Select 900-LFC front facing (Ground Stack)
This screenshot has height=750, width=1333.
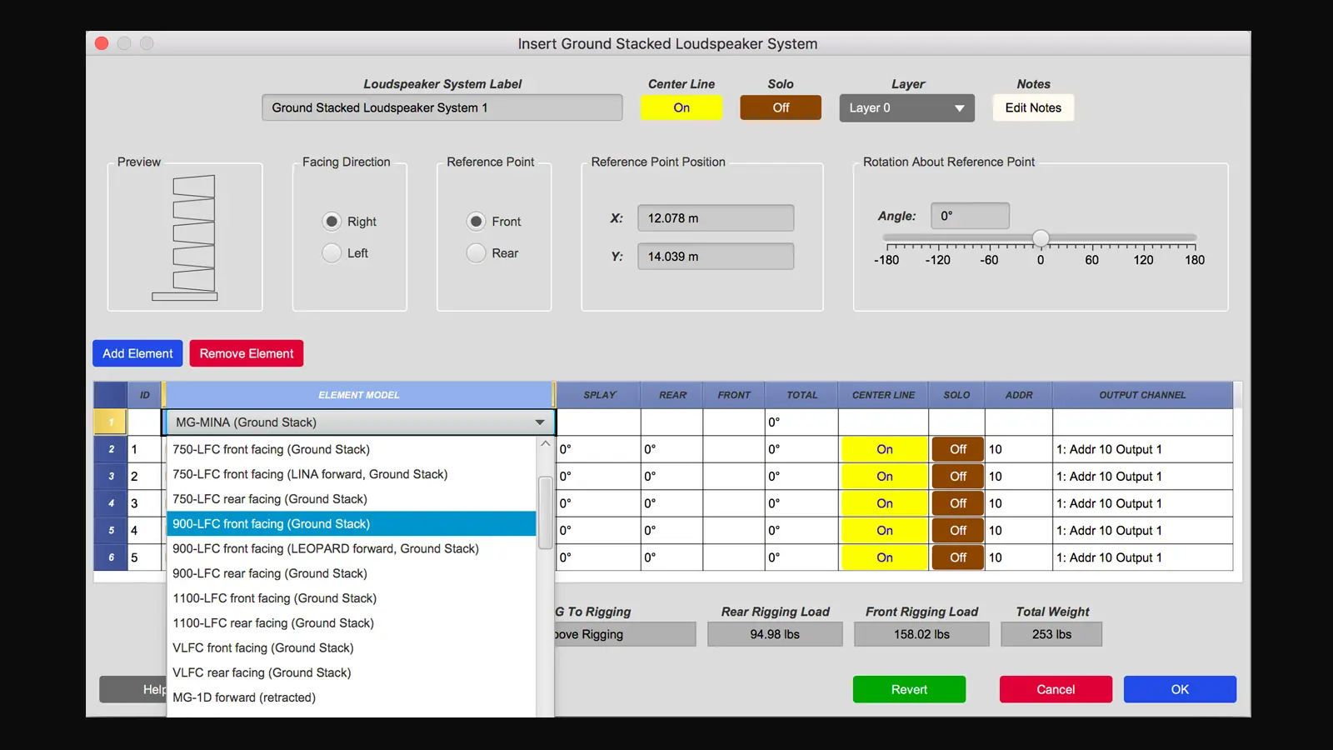point(271,523)
